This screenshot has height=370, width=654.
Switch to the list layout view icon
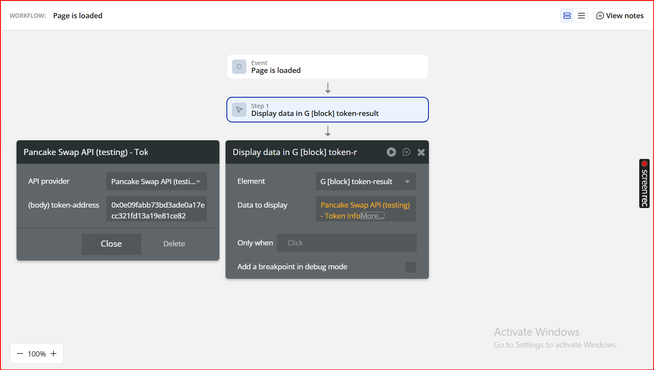coord(581,16)
